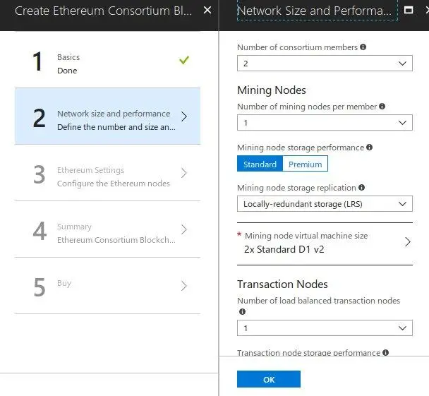Viewport: 429px width, 396px height.
Task: Click info icon under load balanced transaction nodes
Action: pyautogui.click(x=242, y=311)
